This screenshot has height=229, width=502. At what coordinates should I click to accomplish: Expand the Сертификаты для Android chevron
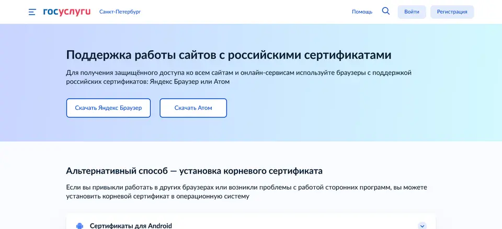pos(423,225)
